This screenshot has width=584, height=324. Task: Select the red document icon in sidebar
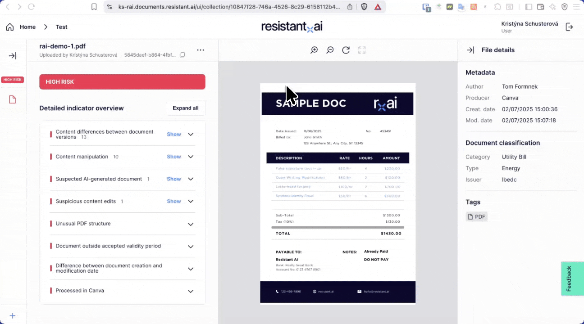coord(13,99)
